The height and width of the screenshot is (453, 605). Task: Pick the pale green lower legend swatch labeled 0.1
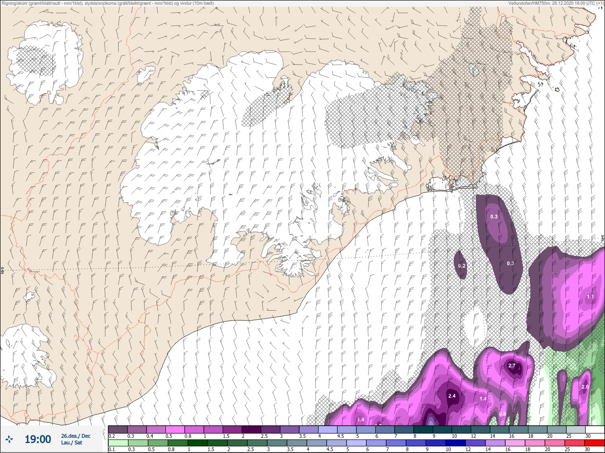tap(118, 443)
